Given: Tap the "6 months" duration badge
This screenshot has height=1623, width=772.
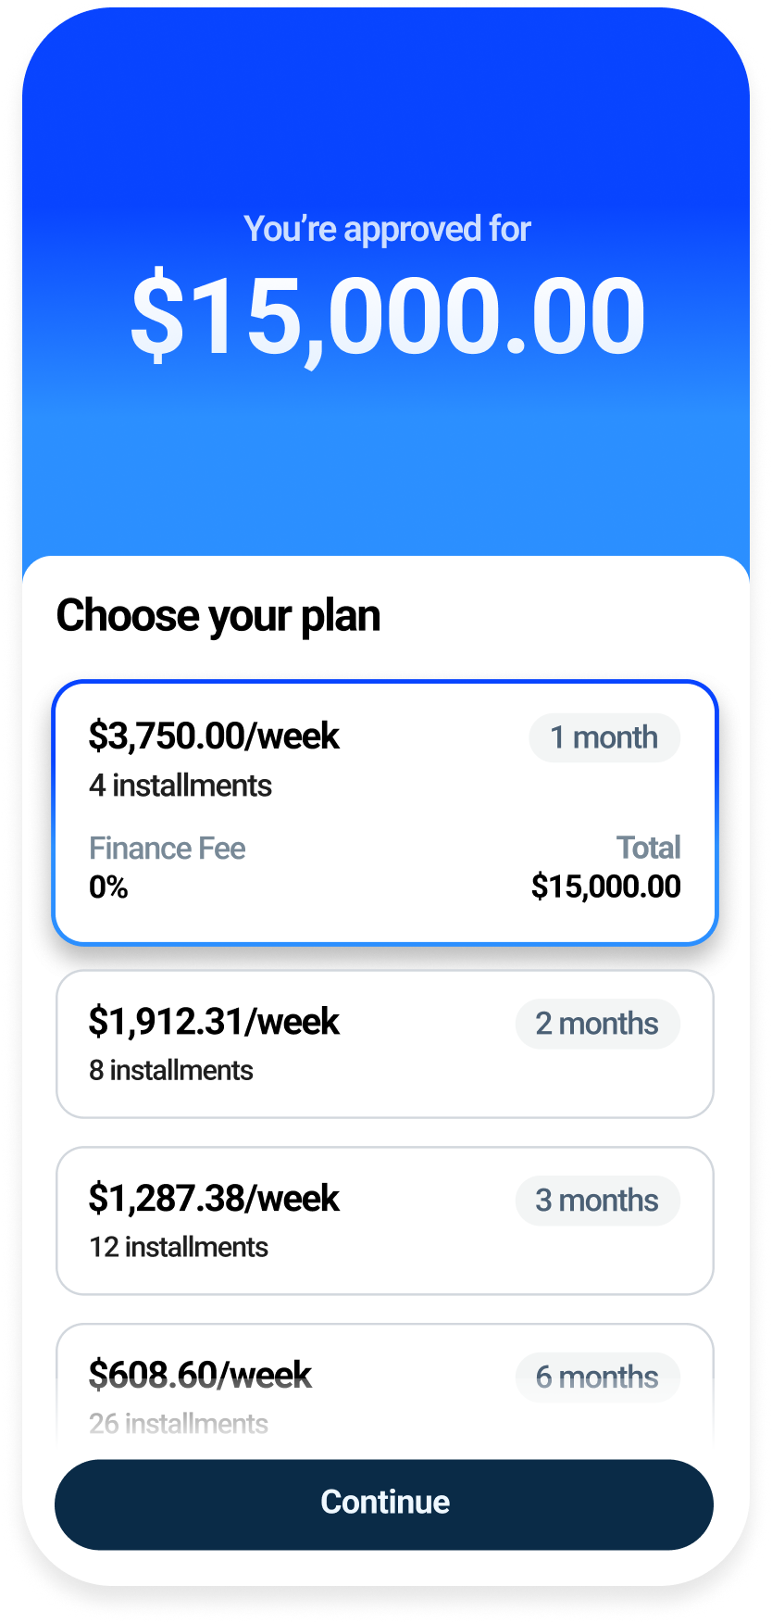Looking at the screenshot, I should (597, 1378).
